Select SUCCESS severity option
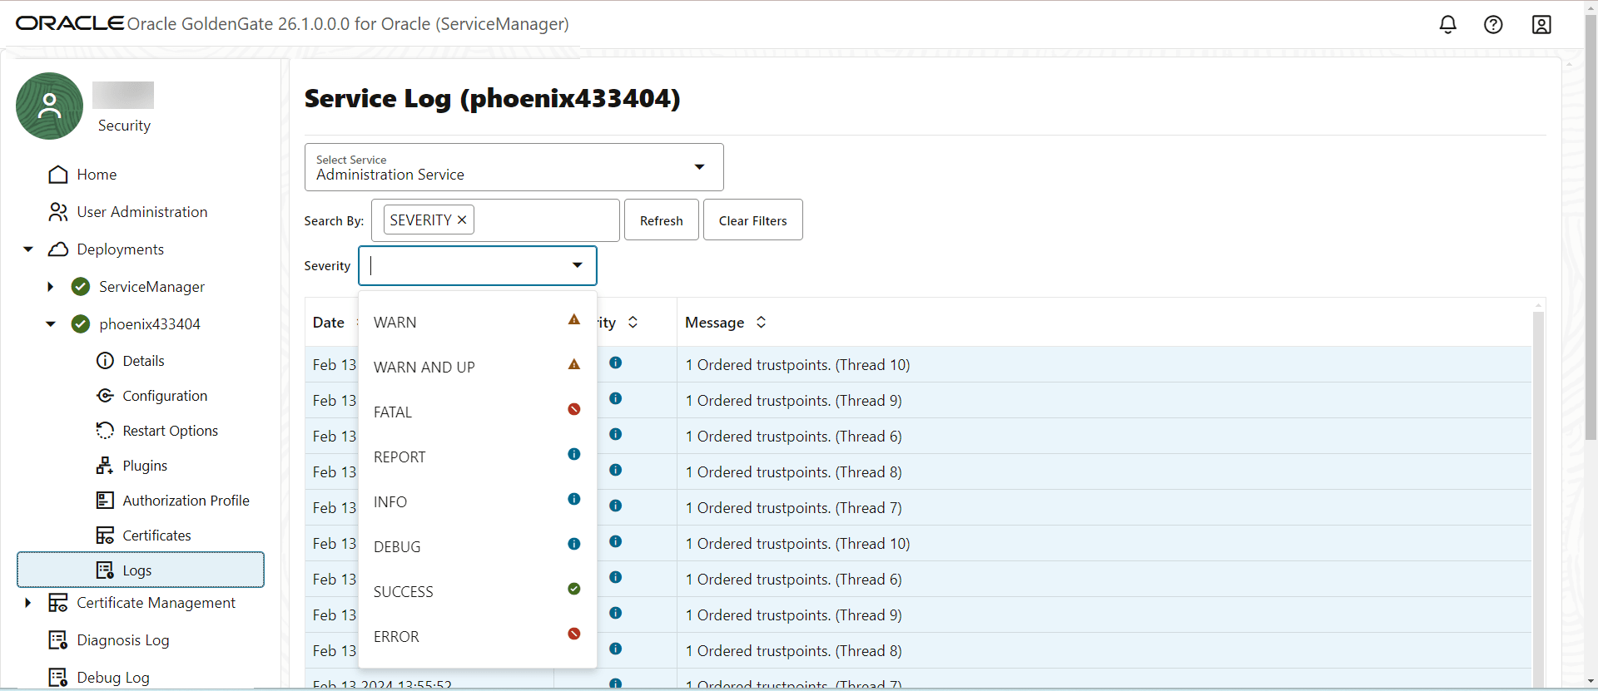Image resolution: width=1598 pixels, height=691 pixels. (x=478, y=591)
